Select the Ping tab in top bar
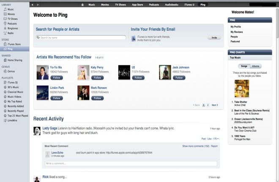Screen dimensions: 279x182 point(203,5)
